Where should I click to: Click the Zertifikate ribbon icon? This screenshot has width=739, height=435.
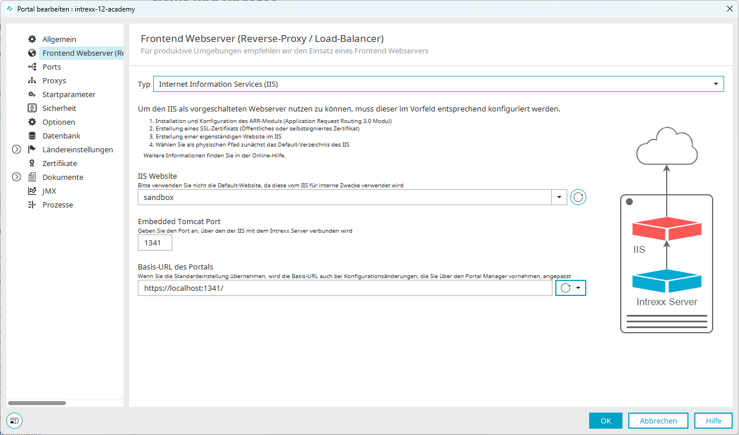tap(32, 163)
